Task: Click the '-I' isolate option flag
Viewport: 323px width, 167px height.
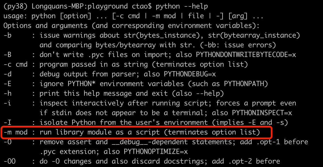Action: click(x=8, y=123)
